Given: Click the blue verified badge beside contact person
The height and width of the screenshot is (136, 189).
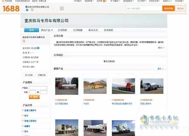Looking at the screenshot, I should click(x=38, y=48).
